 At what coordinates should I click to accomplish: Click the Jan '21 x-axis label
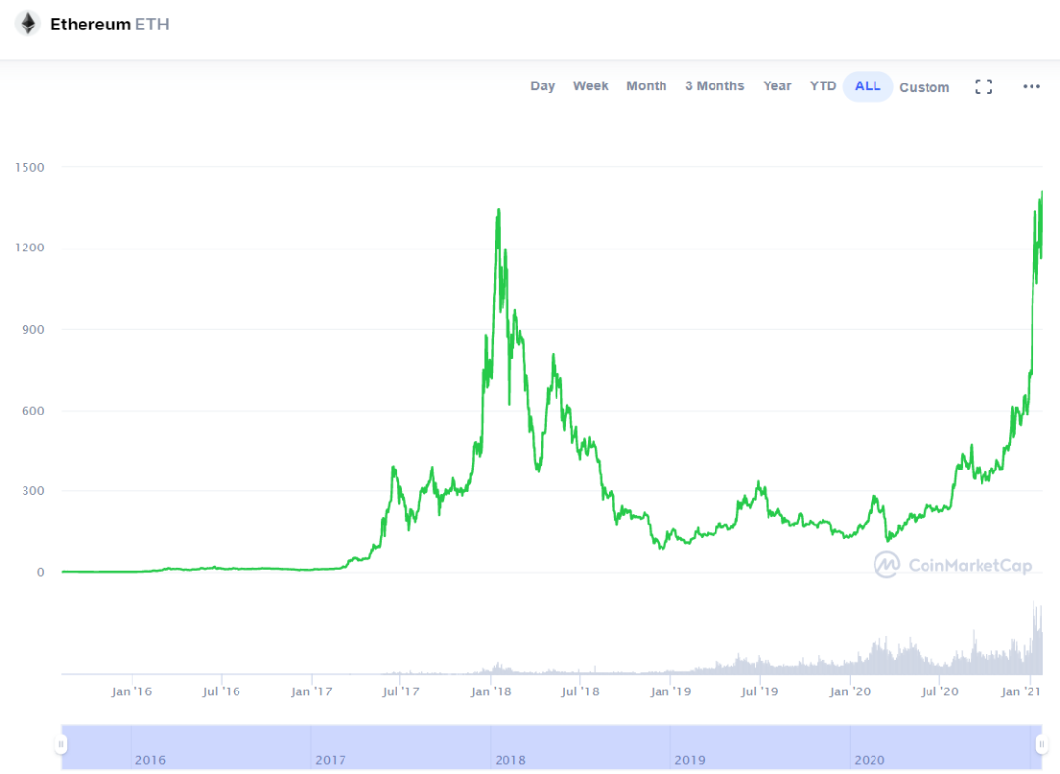coord(1022,691)
